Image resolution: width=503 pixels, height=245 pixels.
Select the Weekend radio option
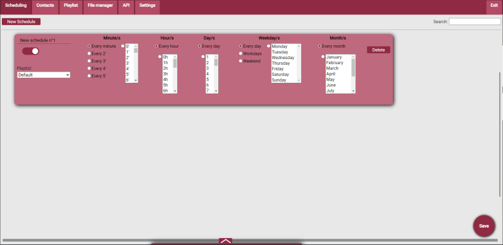241,61
